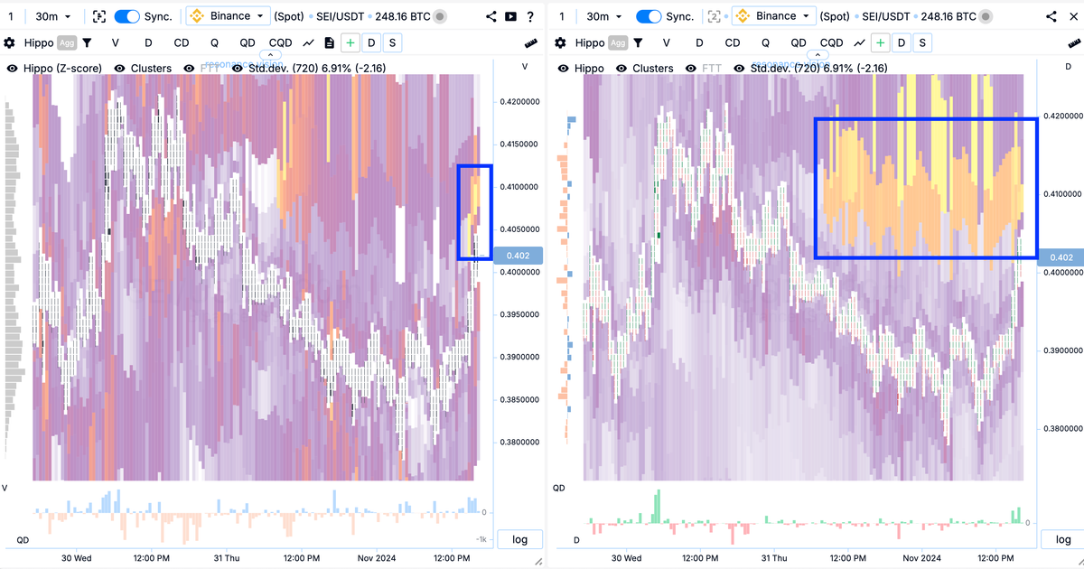Screen dimensions: 1084x569
Task: Click the 0.402 price marker on left chart
Action: point(518,256)
